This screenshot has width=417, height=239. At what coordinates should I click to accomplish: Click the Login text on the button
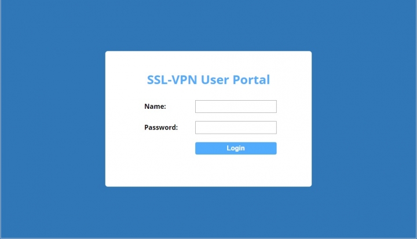point(236,148)
